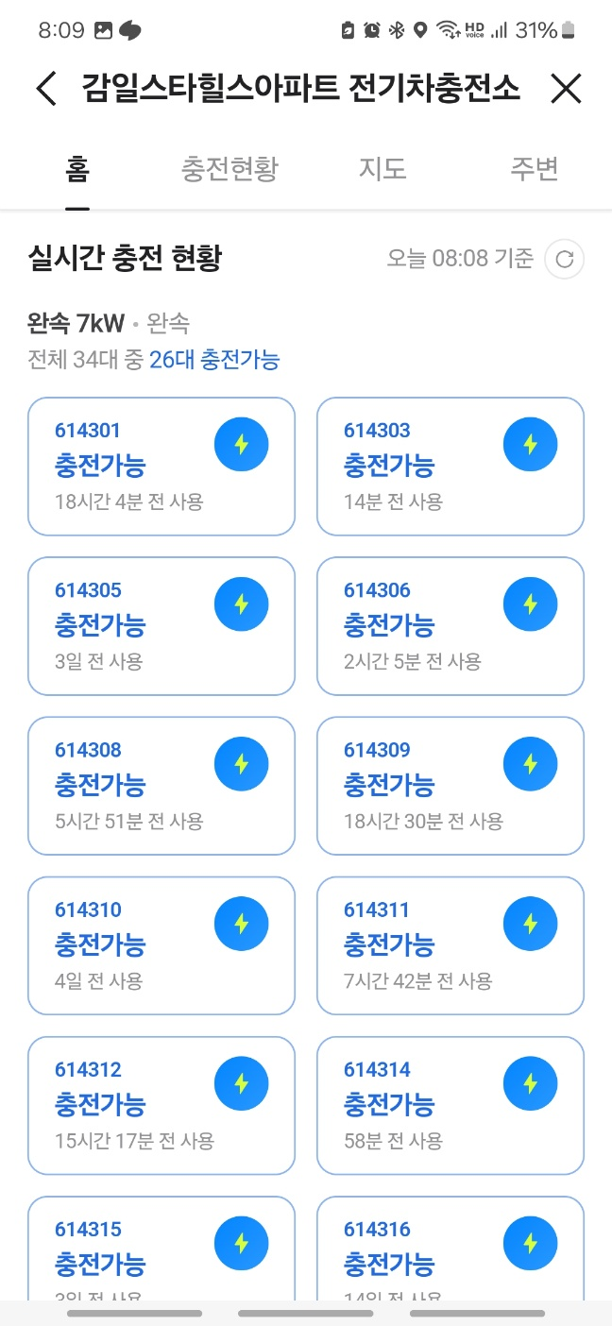Tap the refresh icon next to 오늘 08:08 기준
612x1326 pixels.
click(564, 259)
